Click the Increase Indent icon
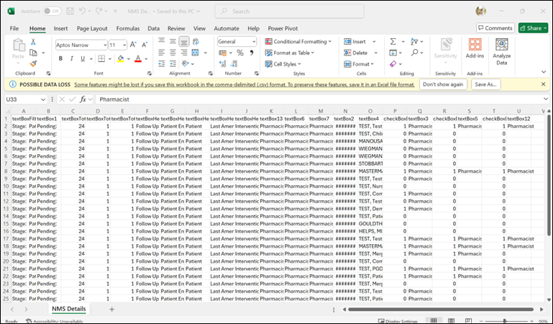The width and height of the screenshot is (553, 324). [173, 64]
